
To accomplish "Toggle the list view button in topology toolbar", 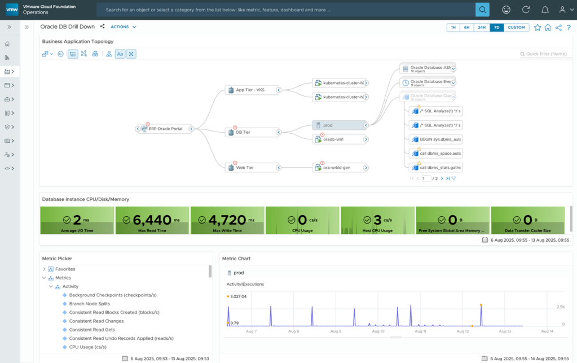I will (x=73, y=54).
